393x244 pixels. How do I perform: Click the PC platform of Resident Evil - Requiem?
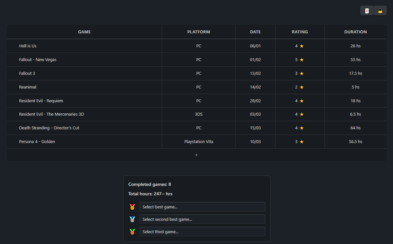click(199, 101)
